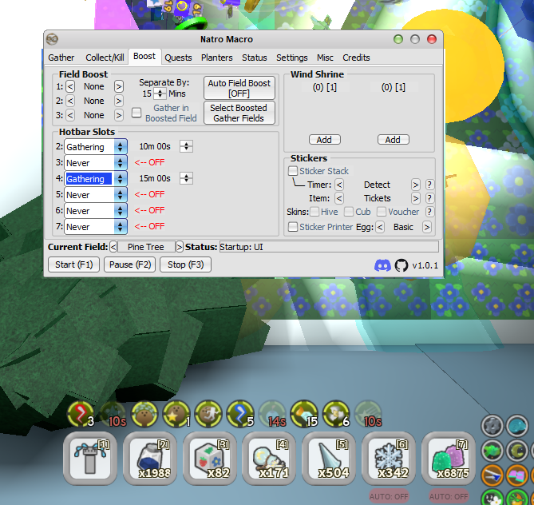534x505 pixels.
Task: Open the game settings gear icon
Action: tap(492, 426)
